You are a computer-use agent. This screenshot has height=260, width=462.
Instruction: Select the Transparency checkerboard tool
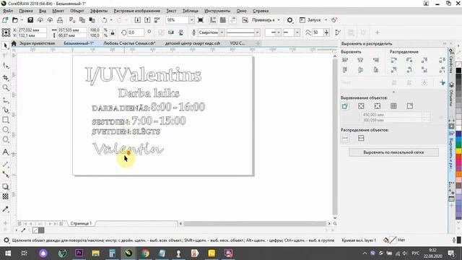point(5,196)
